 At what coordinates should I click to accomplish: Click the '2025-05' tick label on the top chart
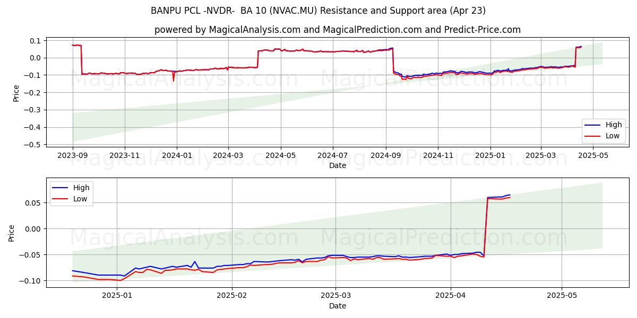(x=593, y=156)
